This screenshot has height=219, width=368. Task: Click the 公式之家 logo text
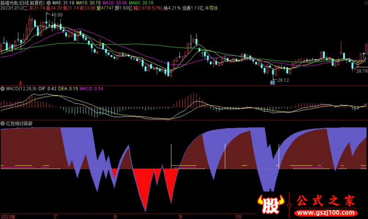pyautogui.click(x=324, y=201)
